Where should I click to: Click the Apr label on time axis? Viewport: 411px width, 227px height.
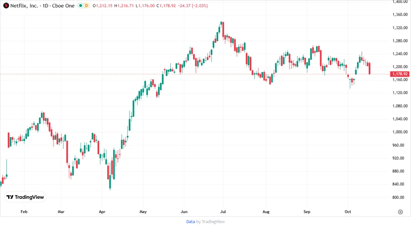click(102, 212)
